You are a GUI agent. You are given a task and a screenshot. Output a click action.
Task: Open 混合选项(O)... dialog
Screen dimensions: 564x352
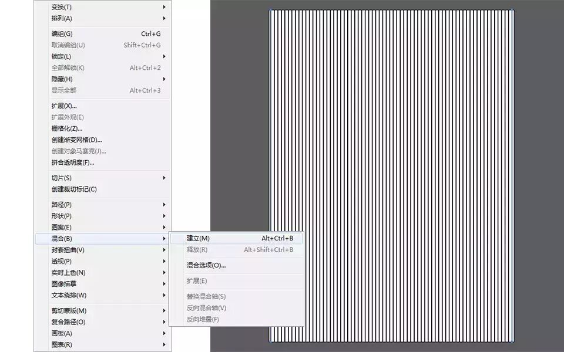click(x=236, y=265)
